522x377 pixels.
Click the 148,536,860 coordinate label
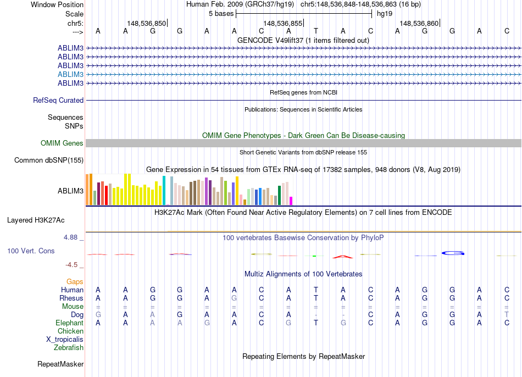click(419, 23)
